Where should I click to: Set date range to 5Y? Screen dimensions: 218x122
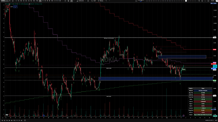[x=19, y=120]
